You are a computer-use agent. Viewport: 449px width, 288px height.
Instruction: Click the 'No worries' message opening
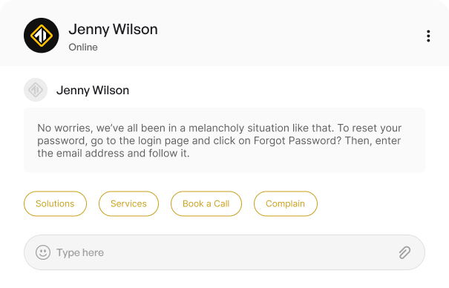coord(64,128)
